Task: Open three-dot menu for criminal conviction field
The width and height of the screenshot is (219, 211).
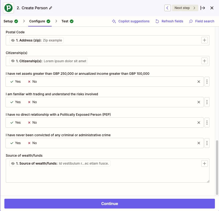Action: click(x=207, y=143)
